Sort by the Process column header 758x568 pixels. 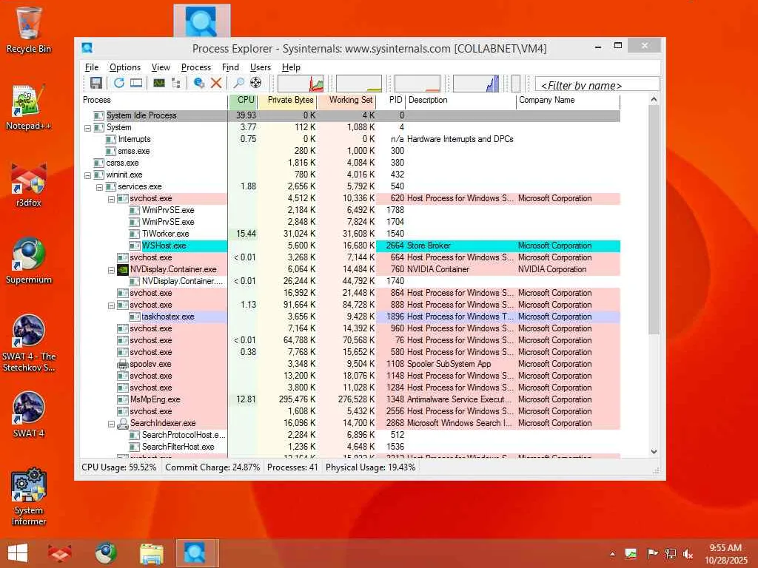154,100
